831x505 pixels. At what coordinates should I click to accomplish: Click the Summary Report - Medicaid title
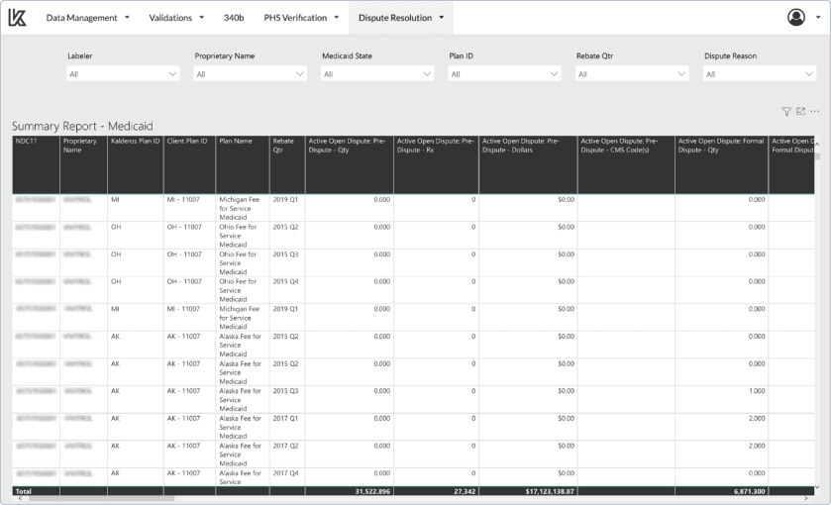[x=82, y=126]
